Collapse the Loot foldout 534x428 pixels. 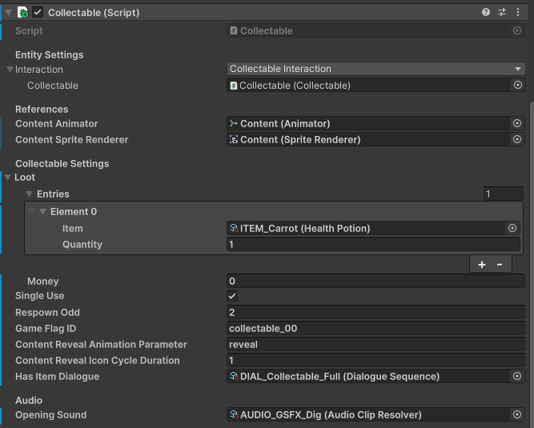pos(8,178)
